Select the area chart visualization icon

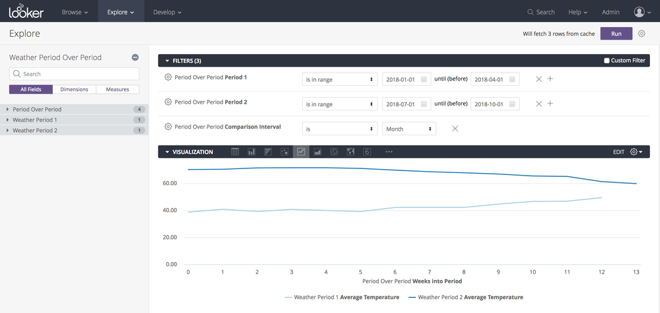[x=317, y=152]
